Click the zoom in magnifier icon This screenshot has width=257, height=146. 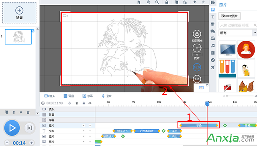149,2
